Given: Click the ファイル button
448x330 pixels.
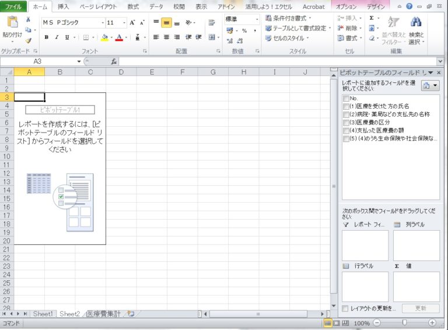Looking at the screenshot, I should click(x=13, y=6).
